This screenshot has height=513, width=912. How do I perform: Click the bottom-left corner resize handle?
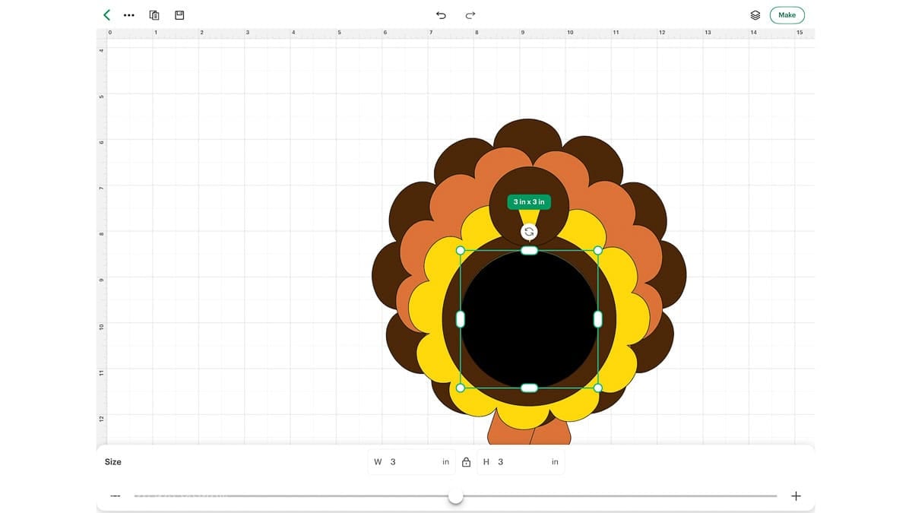click(460, 388)
